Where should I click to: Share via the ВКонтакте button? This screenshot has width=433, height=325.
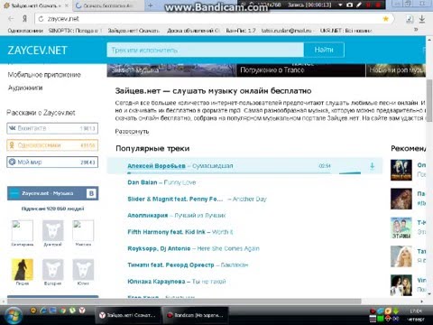tap(52, 128)
